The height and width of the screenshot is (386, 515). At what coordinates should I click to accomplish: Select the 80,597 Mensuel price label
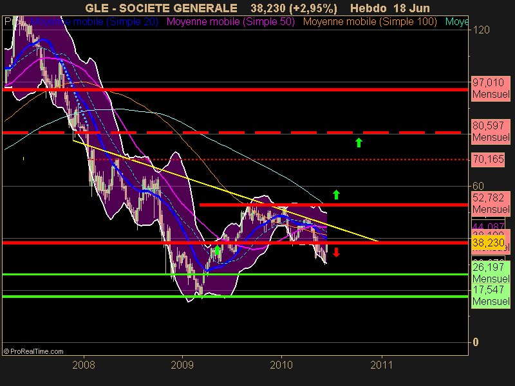click(x=491, y=131)
